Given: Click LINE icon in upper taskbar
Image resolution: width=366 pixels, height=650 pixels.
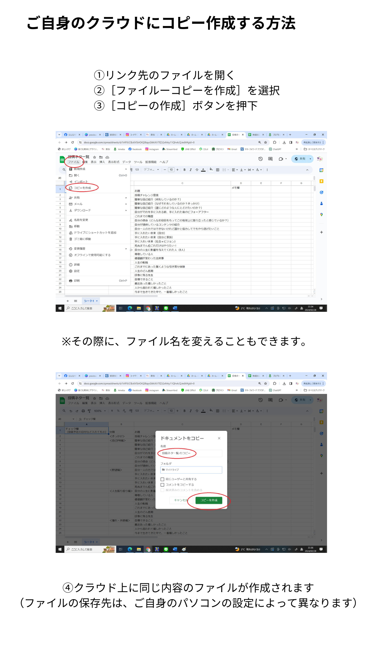Looking at the screenshot, I should pyautogui.click(x=166, y=308).
